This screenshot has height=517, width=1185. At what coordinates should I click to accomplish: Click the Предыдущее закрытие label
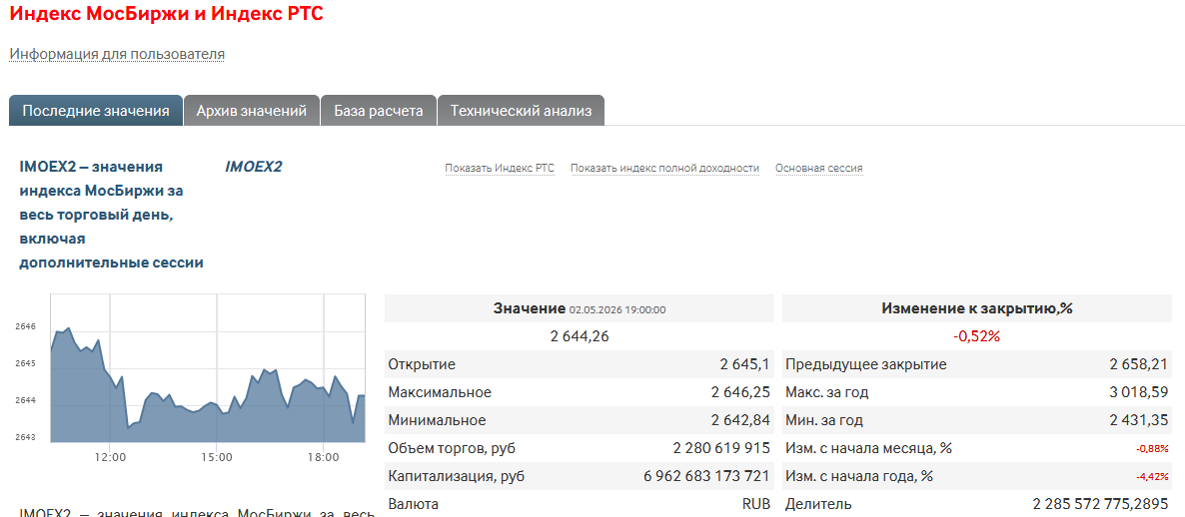click(866, 365)
